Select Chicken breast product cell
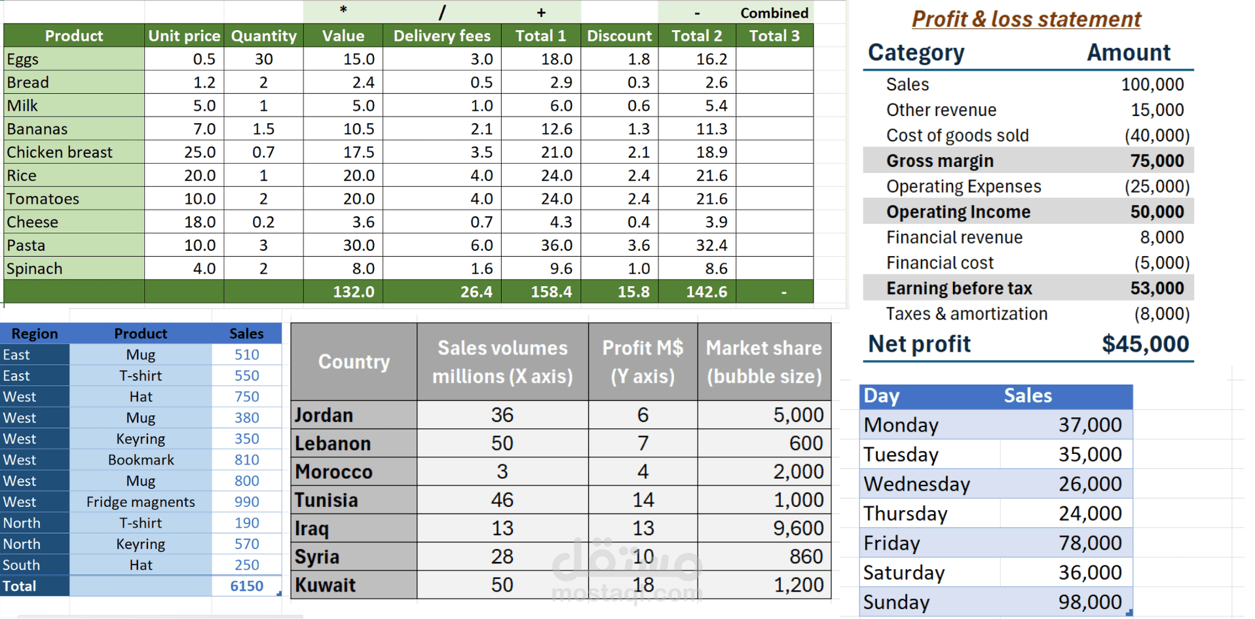Screen dimensions: 1255x619 click(74, 152)
